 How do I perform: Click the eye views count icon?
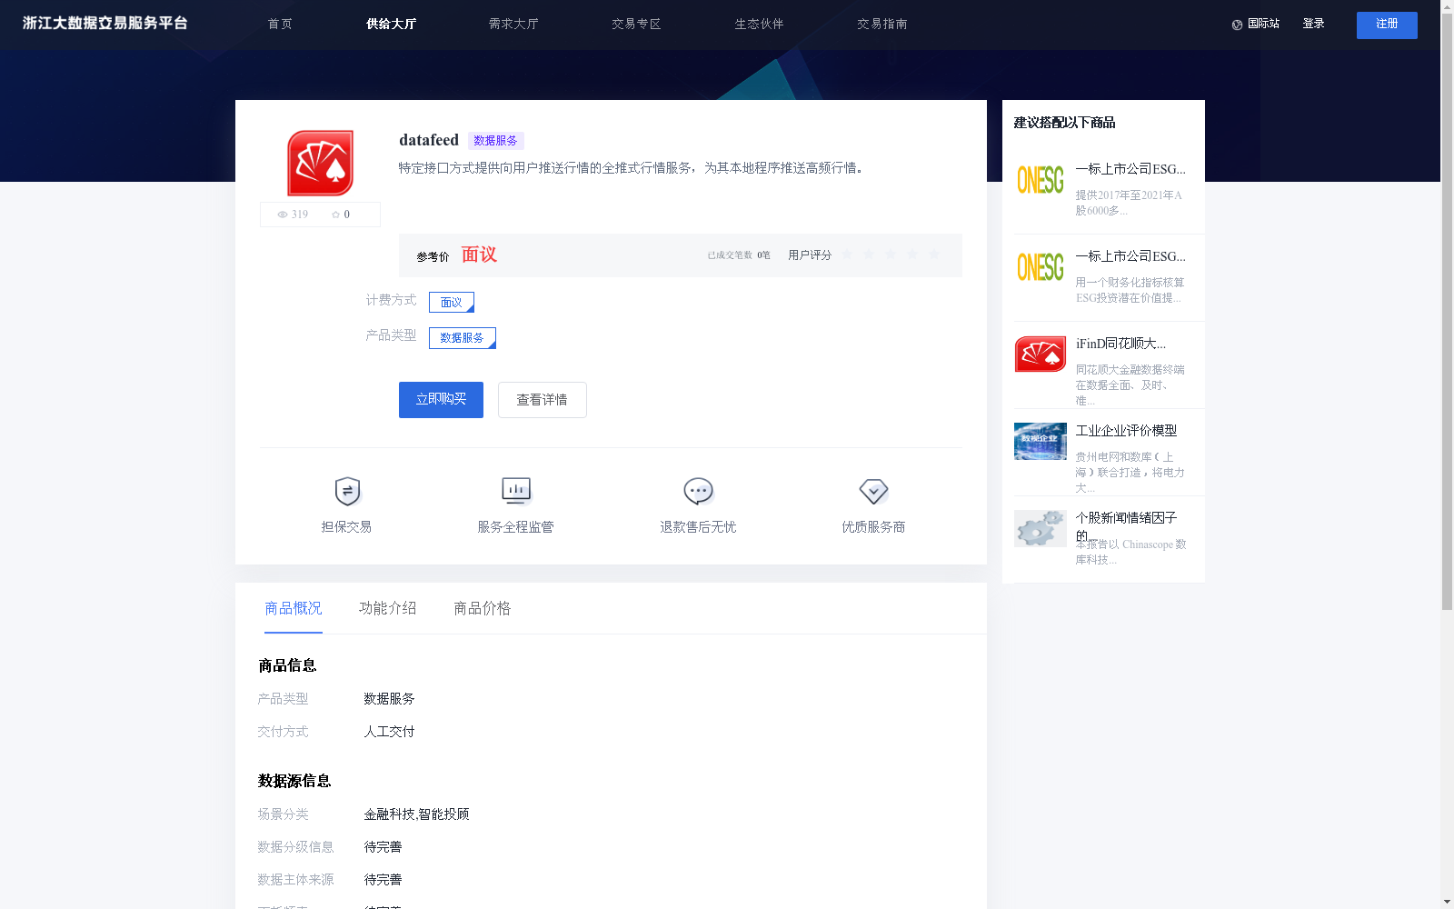[283, 215]
